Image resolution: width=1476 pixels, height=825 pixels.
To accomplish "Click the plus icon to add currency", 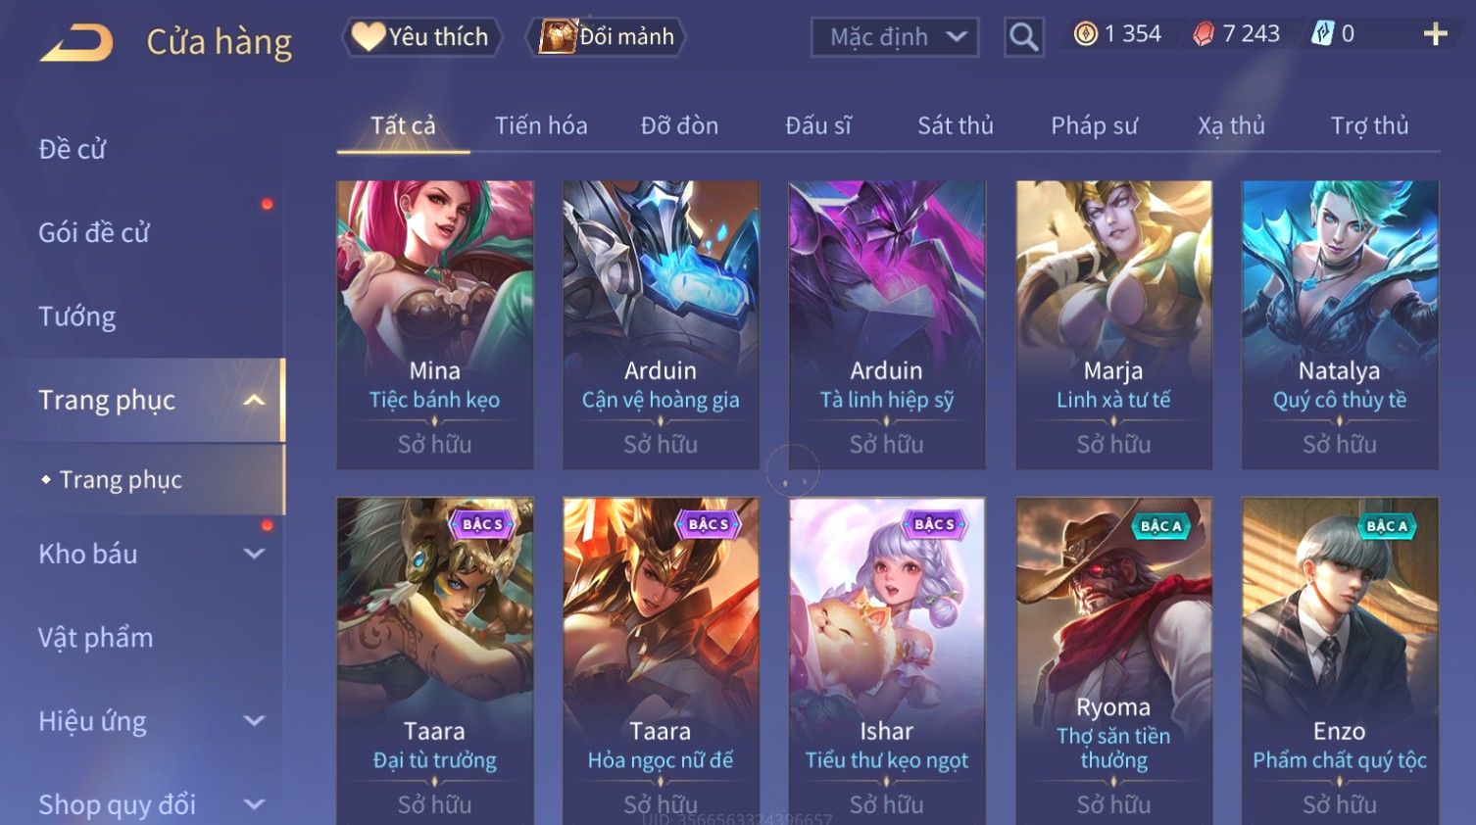I will click(1435, 34).
